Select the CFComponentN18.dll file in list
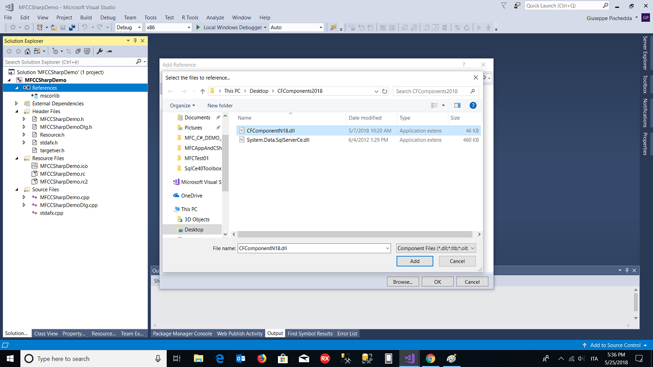653x367 pixels. tap(359, 131)
